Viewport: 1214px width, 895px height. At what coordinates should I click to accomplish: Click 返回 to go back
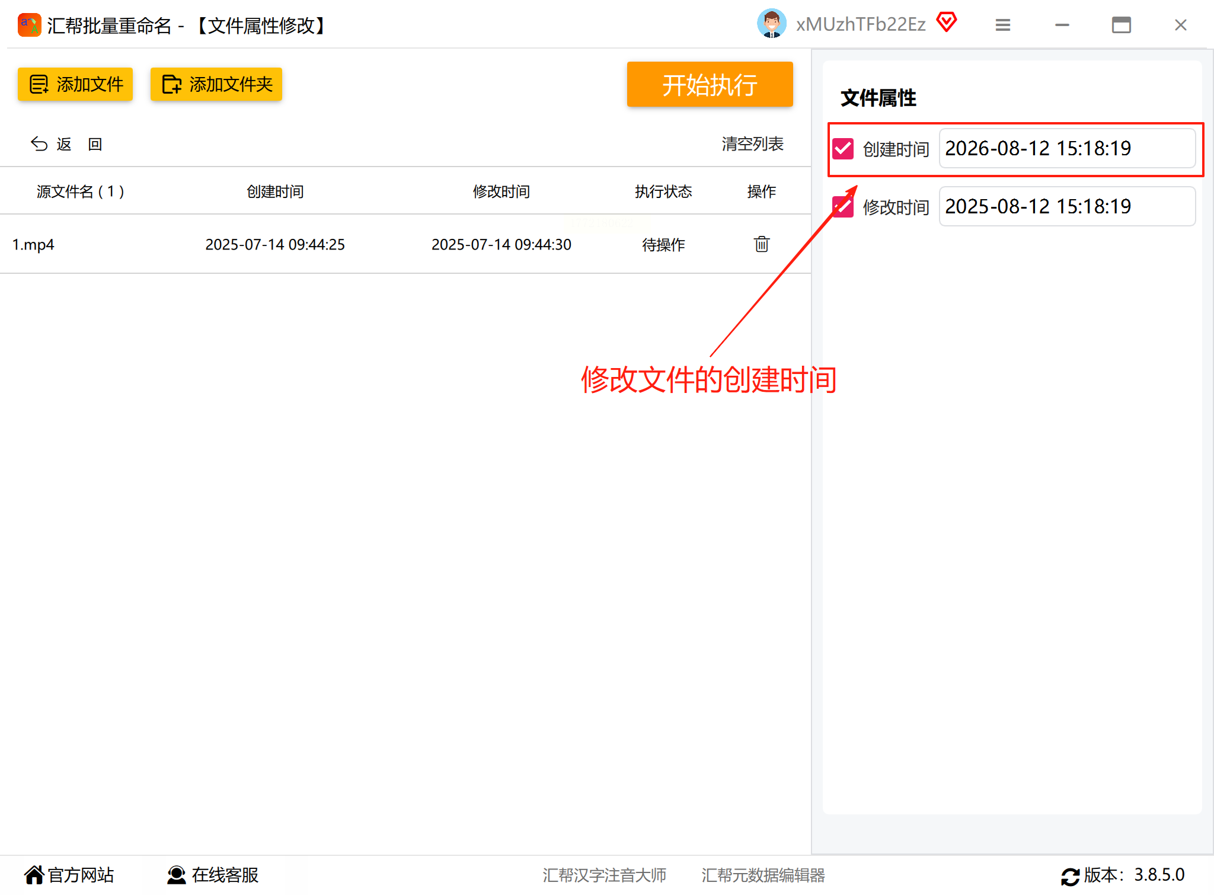tap(66, 144)
